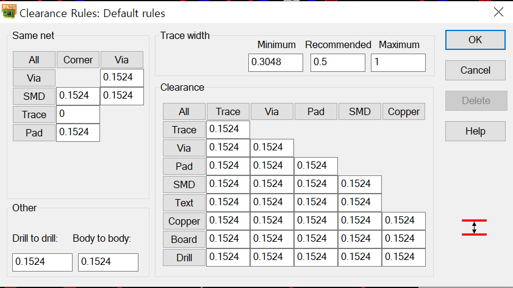Click the clearance spacing diagram icon

[474, 228]
